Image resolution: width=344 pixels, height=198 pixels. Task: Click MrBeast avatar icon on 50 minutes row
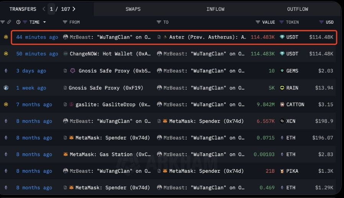click(x=159, y=54)
